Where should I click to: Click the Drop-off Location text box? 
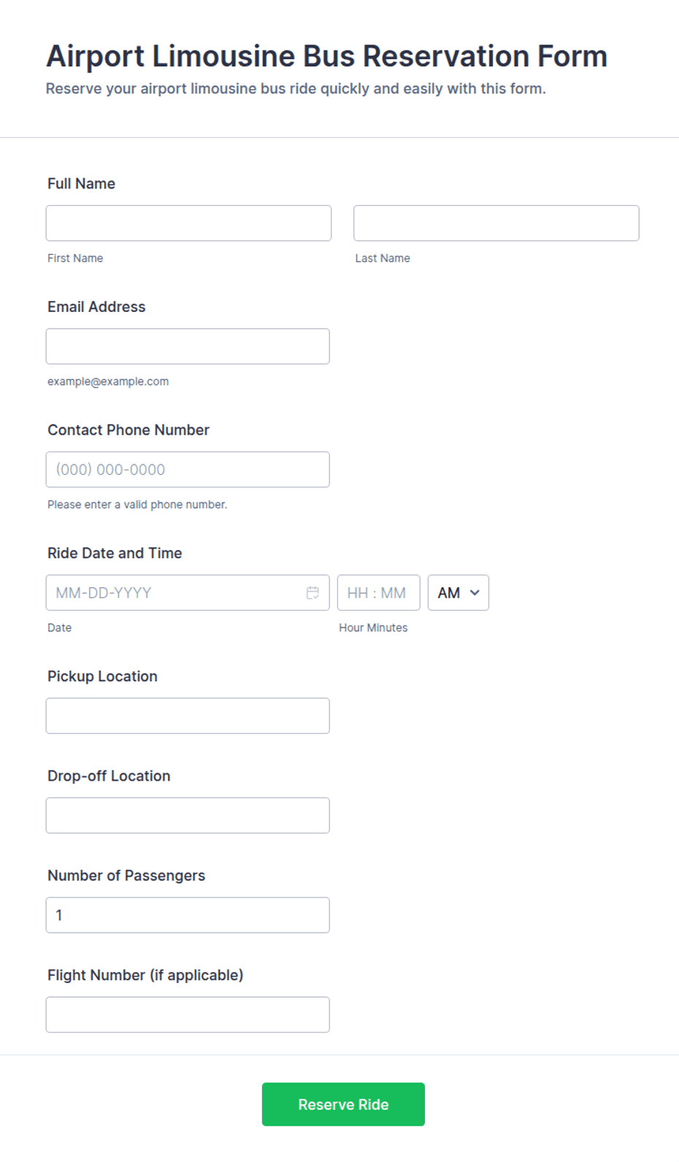[x=188, y=816]
